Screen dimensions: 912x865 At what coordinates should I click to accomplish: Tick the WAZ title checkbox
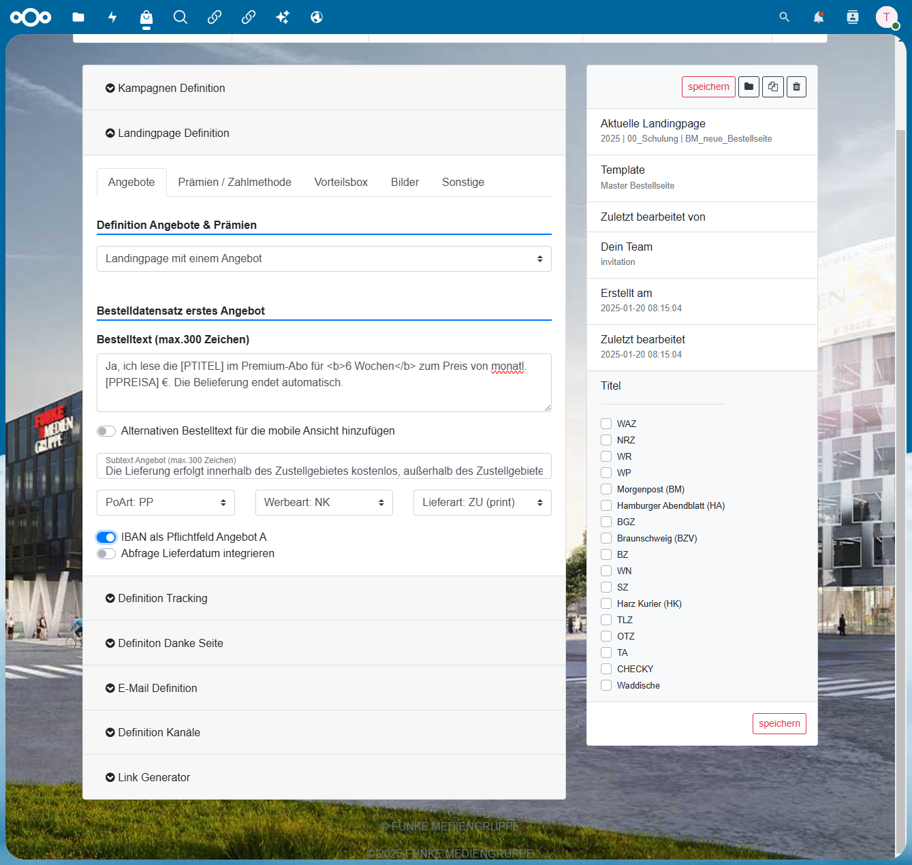coord(606,424)
